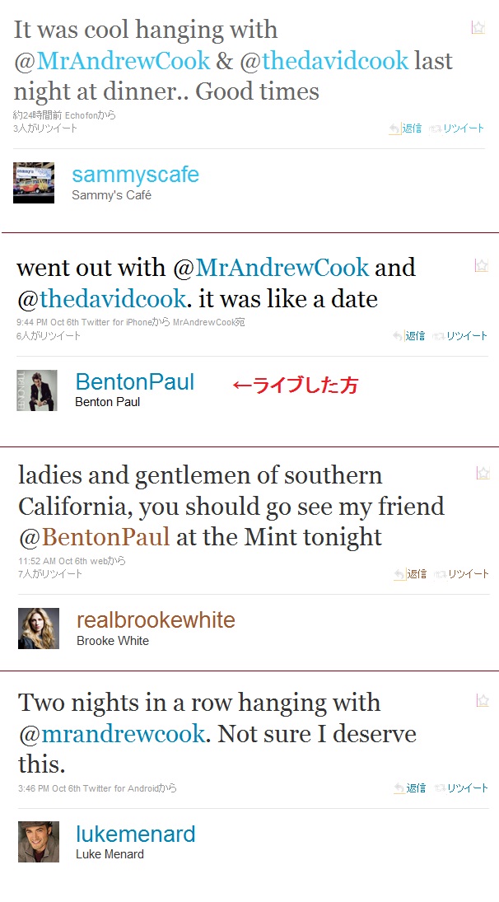Screen dimensions: 499x902
Task: Open @BentonPaul mention in Brooke White's tweet
Action: coord(94,537)
